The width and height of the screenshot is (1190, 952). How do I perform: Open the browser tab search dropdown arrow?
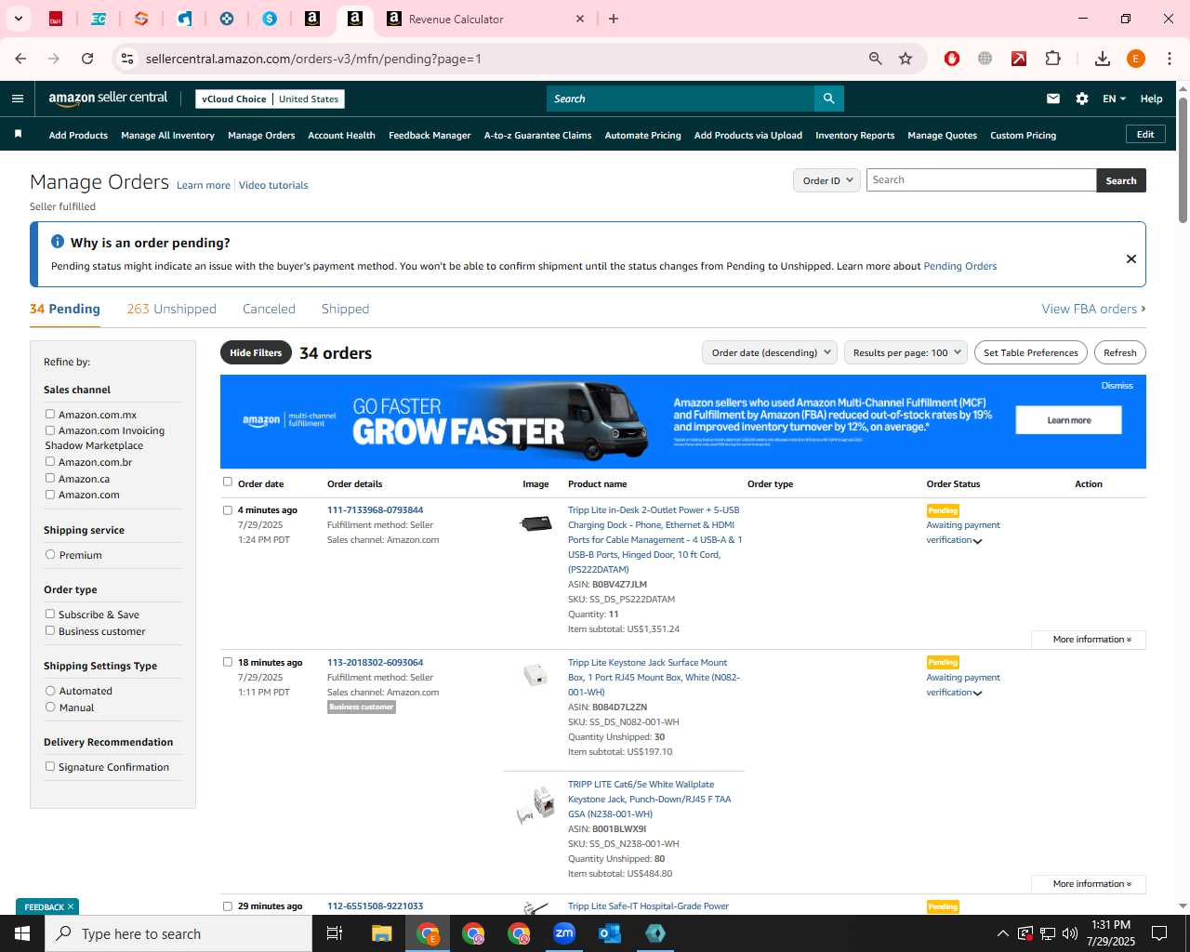coord(18,19)
